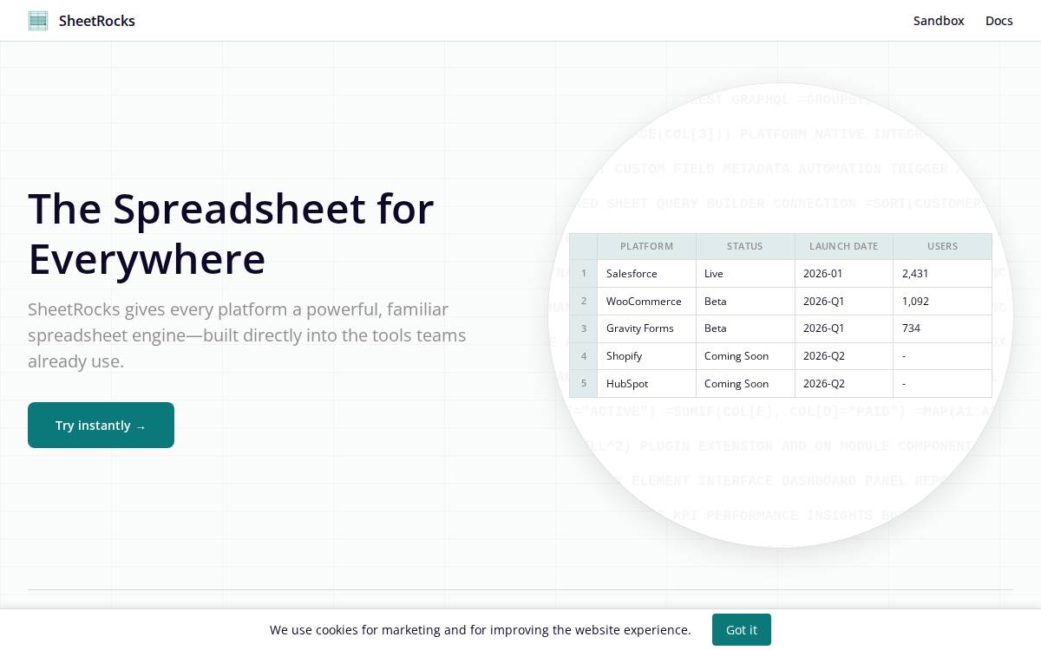
Task: Click the 2026-01 launch date cell
Action: tap(844, 274)
